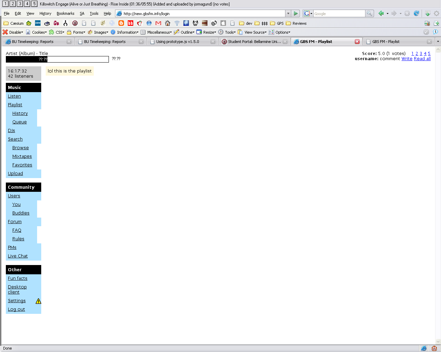Click the home house bookmark icon
Image resolution: width=441 pixels, height=352 pixels.
tap(168, 23)
